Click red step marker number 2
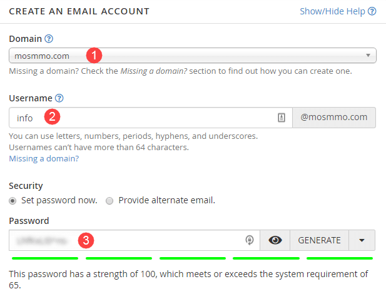The width and height of the screenshot is (386, 294). tap(52, 116)
